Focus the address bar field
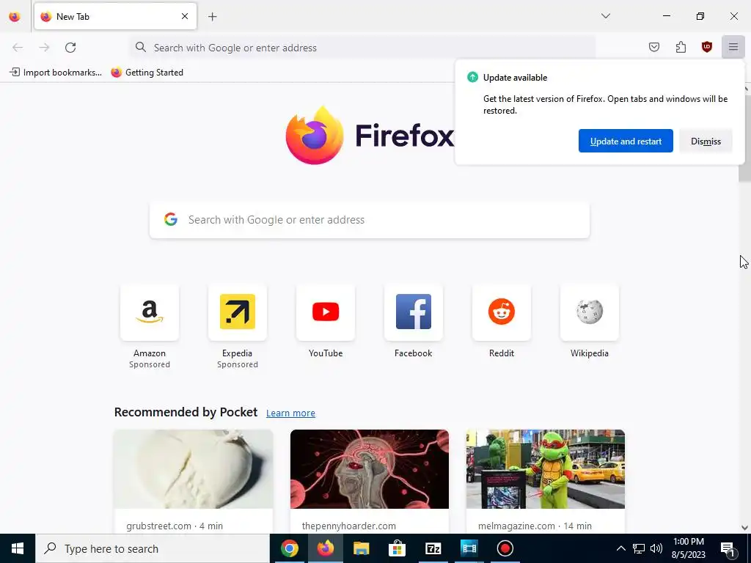This screenshot has width=751, height=563. [x=362, y=48]
